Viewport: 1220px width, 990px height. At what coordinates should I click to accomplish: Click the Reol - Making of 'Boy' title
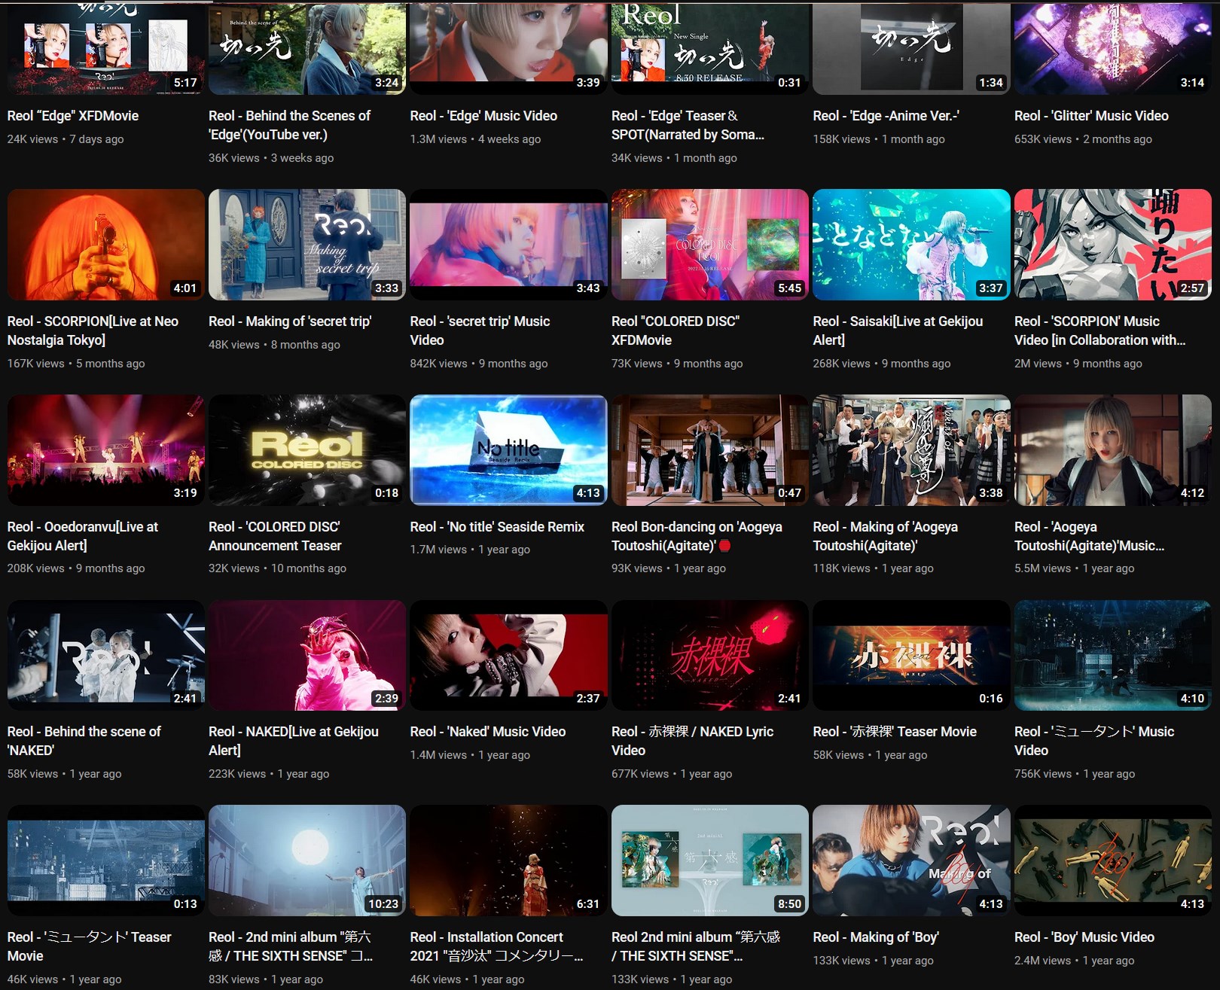point(876,937)
